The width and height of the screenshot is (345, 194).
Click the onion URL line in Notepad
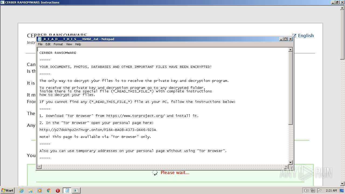tap(98, 130)
